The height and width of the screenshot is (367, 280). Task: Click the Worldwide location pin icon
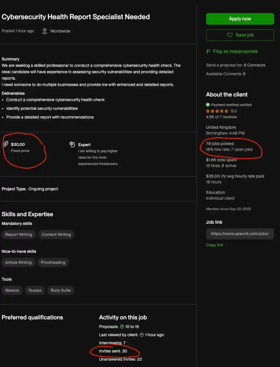pyautogui.click(x=44, y=31)
